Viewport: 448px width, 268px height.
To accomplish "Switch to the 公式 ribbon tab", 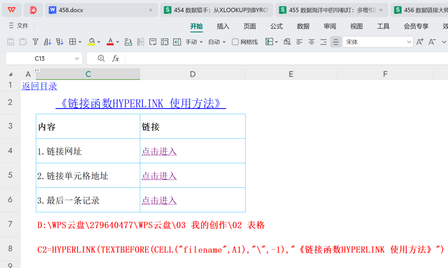I will (x=276, y=26).
